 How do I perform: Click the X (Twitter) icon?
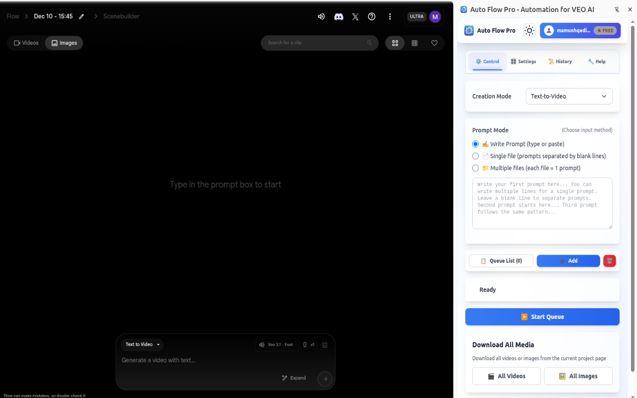(x=355, y=16)
